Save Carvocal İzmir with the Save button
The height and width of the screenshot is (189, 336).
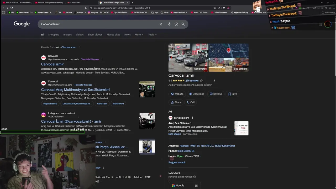[233, 94]
